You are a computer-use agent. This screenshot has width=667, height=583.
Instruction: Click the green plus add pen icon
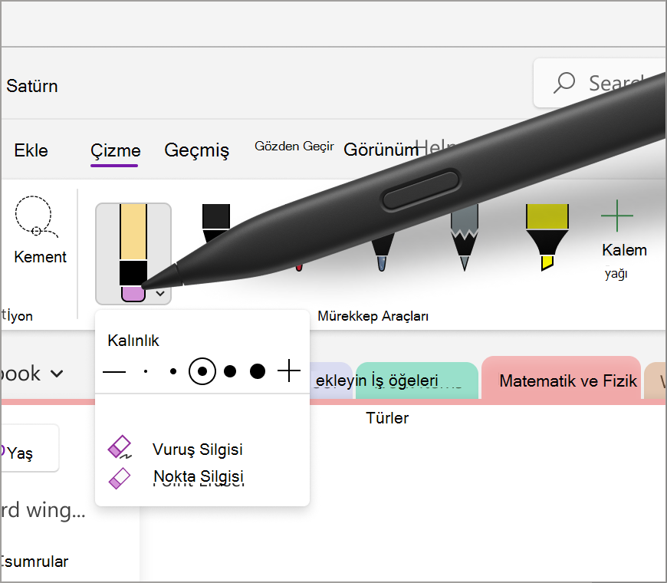point(617,216)
